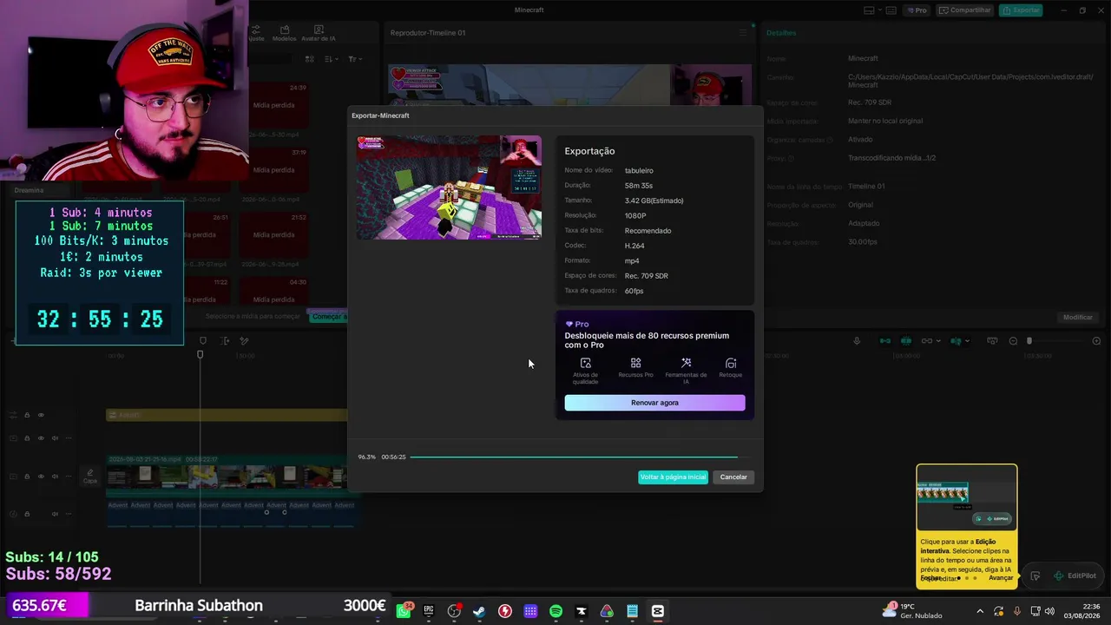Click Renovar agora button

[x=654, y=403]
